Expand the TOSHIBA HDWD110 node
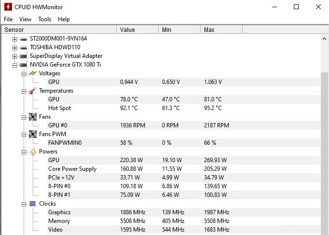Image resolution: width=329 pixels, height=235 pixels. [x=14, y=48]
